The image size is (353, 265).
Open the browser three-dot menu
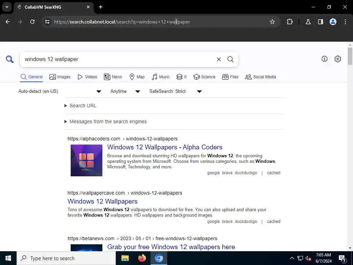(345, 22)
